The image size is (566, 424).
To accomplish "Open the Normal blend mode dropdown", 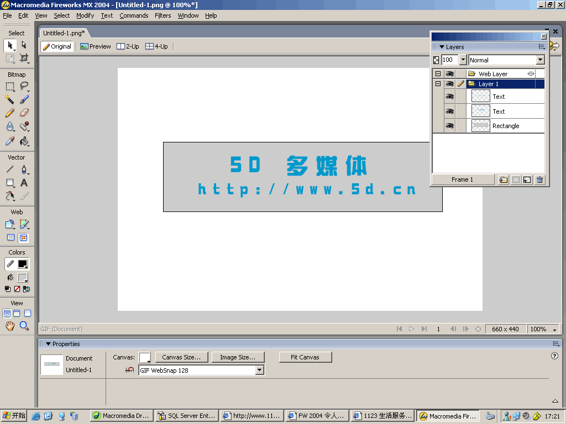I will (540, 60).
